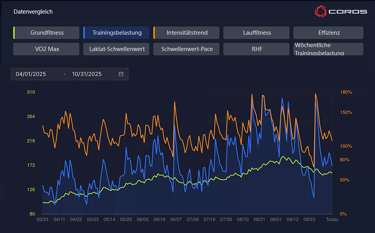
Task: Enable the Lauffitness metric
Action: [x=257, y=33]
